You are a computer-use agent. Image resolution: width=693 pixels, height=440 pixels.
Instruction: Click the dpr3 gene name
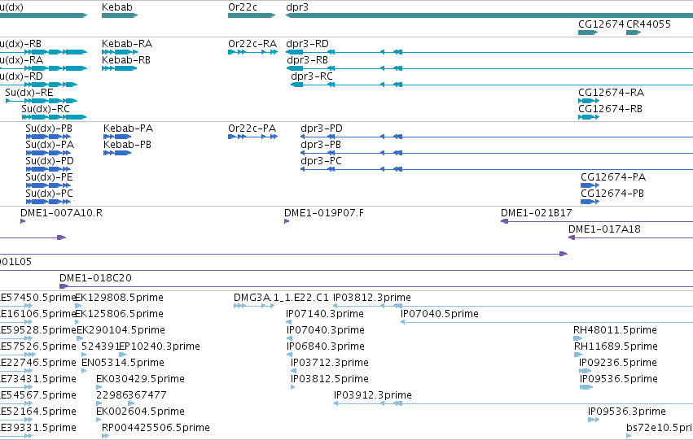click(297, 7)
